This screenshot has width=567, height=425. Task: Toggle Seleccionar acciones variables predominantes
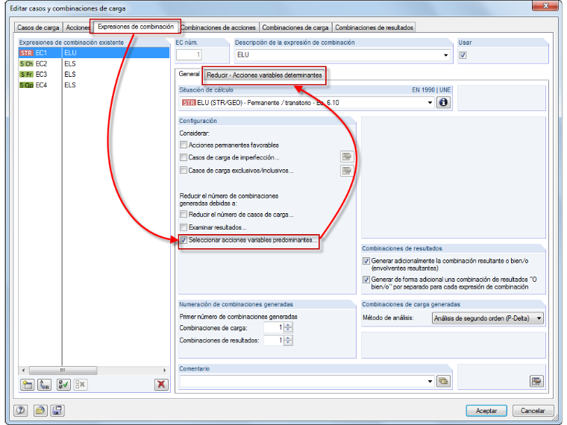(184, 240)
